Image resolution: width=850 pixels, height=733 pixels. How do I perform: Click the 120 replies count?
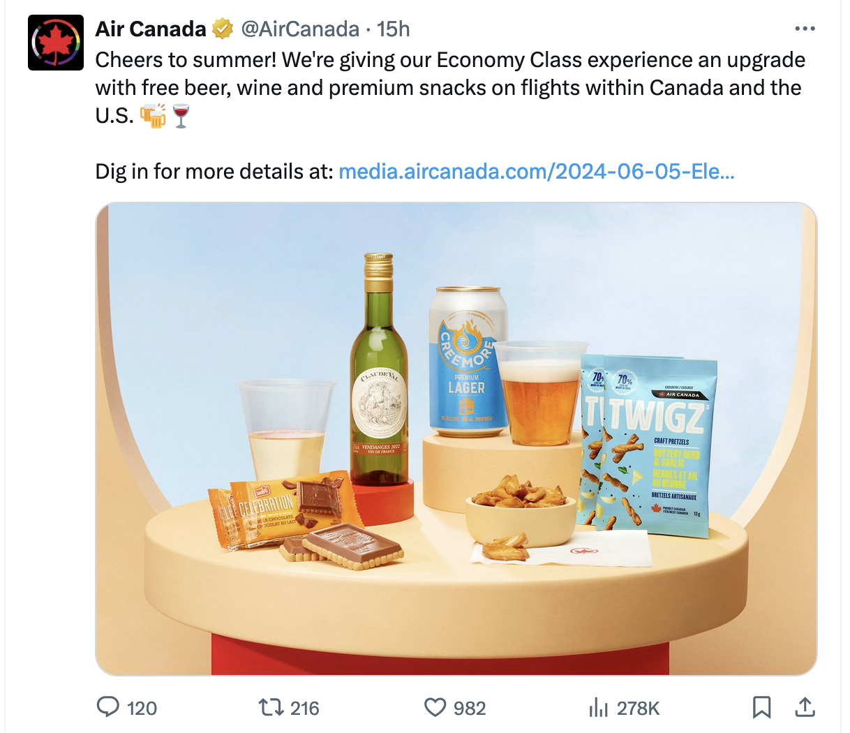[x=142, y=709]
